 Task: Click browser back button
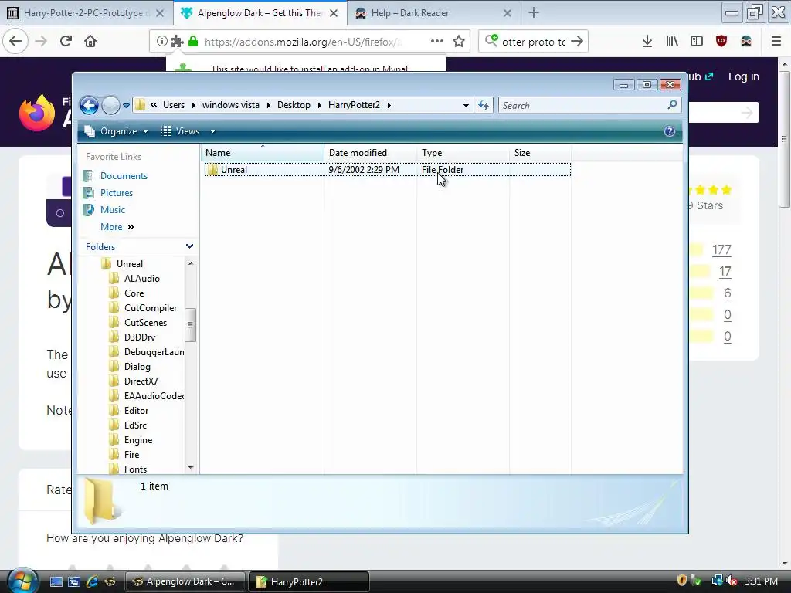[x=15, y=42]
